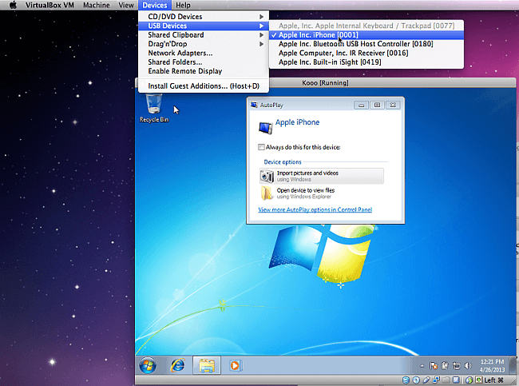Click VirtualBox hard disk activity icon
Viewport: 519px width, 386px height.
tap(406, 380)
